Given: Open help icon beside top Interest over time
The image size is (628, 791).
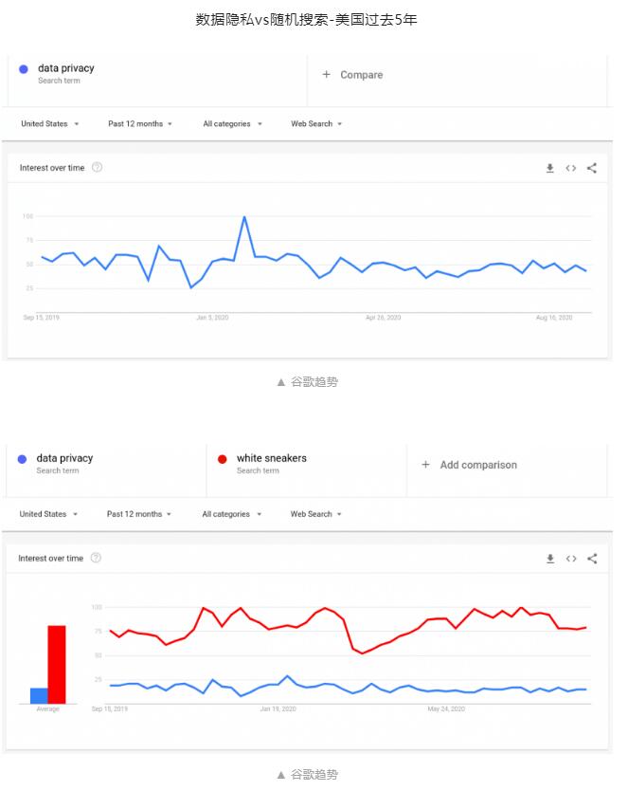Looking at the screenshot, I should [98, 167].
